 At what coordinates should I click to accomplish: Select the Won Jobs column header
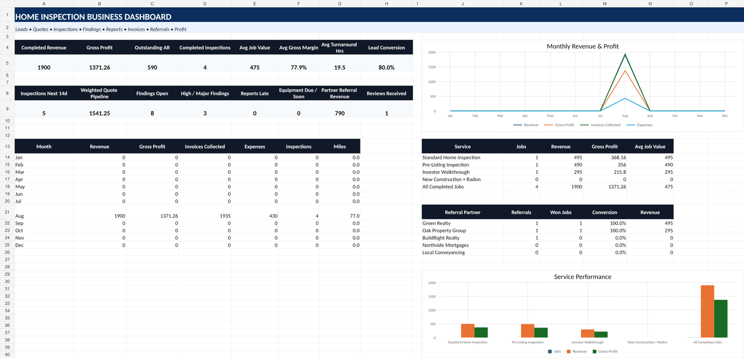pyautogui.click(x=561, y=212)
